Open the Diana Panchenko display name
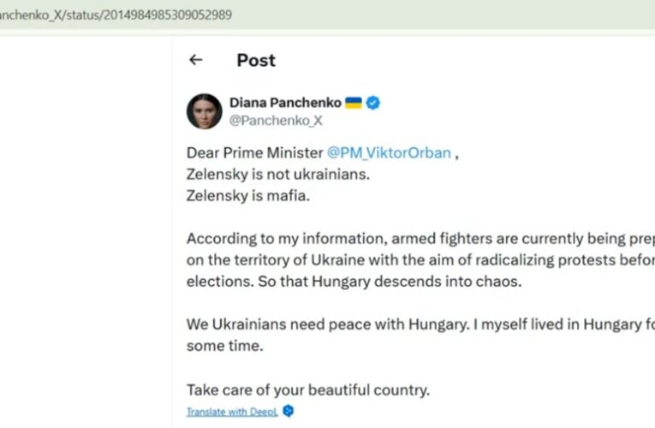 284,103
